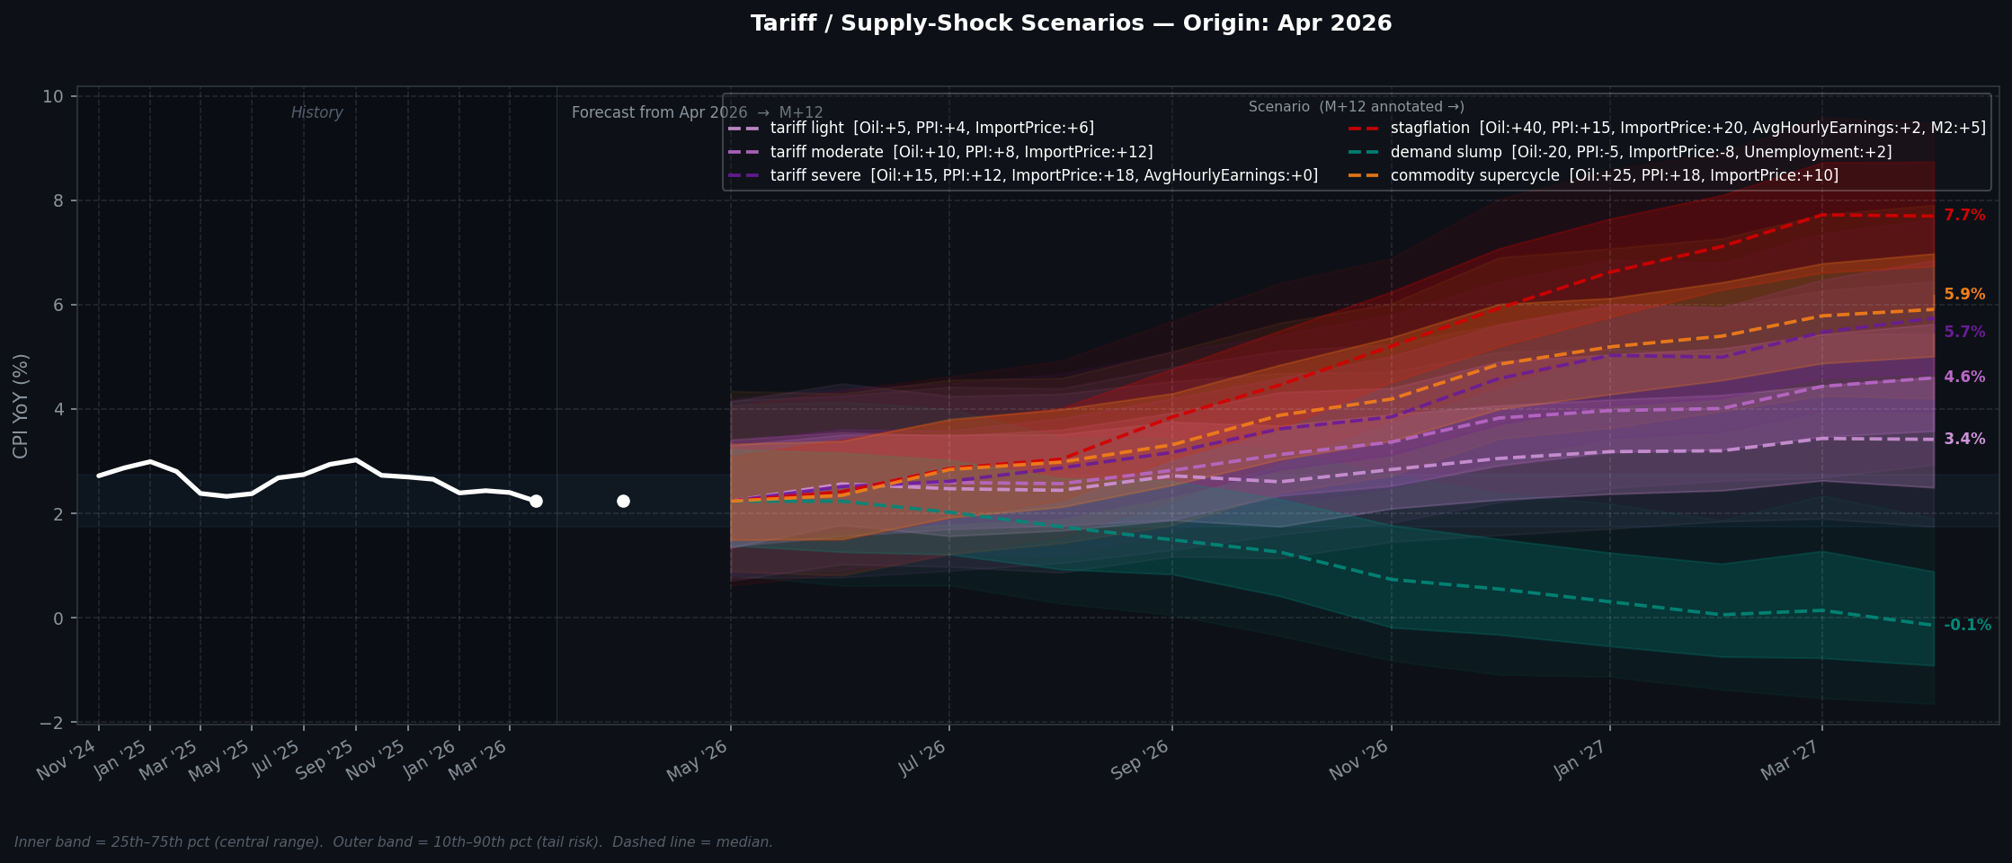Select the tariff moderate legend line sample
2012x863 pixels.
(743, 152)
